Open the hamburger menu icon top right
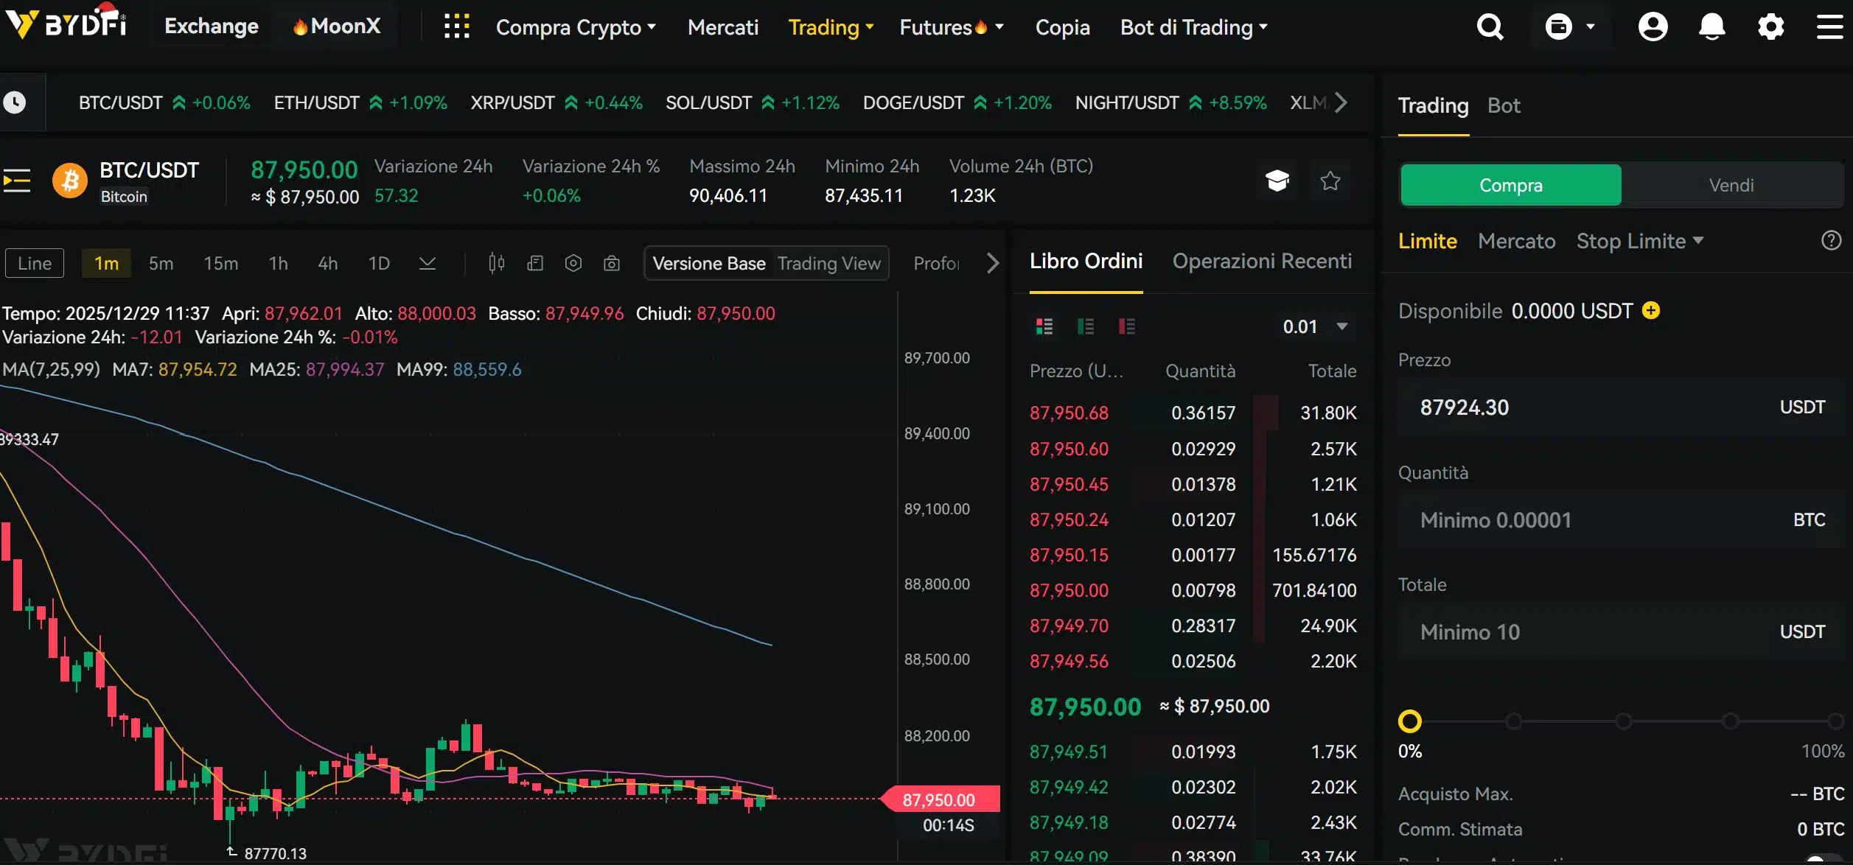Viewport: 1853px width, 865px height. [x=1831, y=27]
